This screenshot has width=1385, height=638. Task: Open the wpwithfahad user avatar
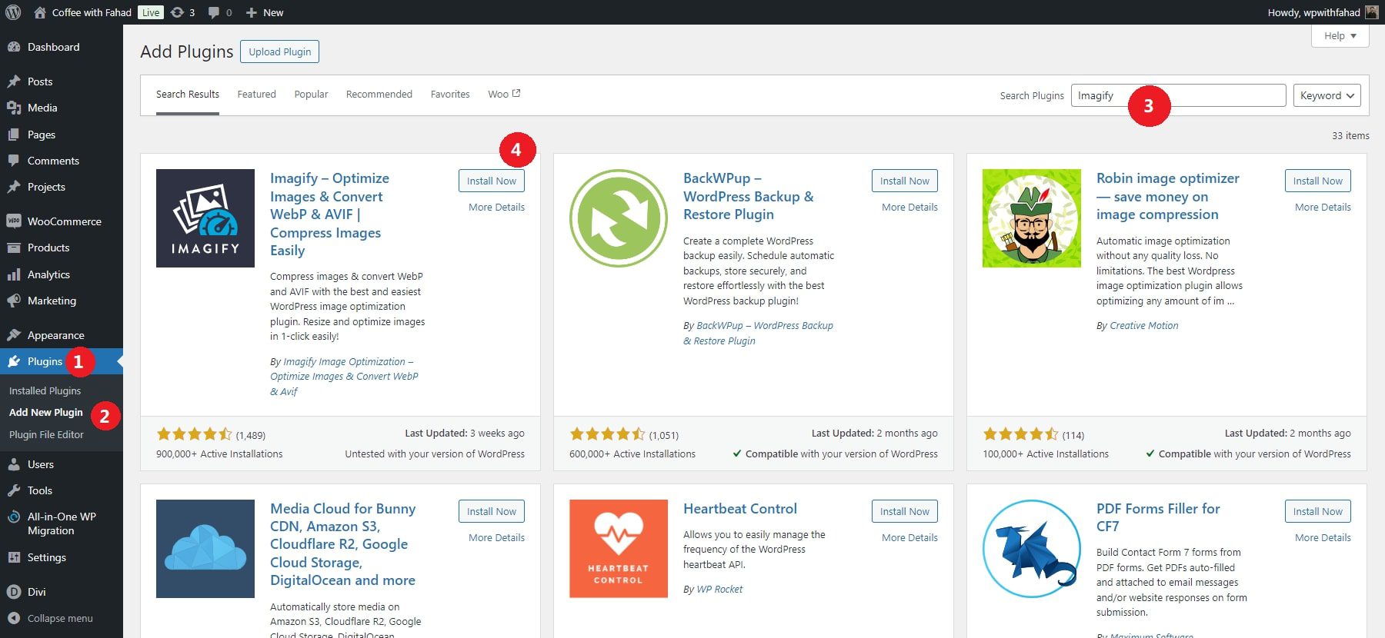pyautogui.click(x=1371, y=12)
